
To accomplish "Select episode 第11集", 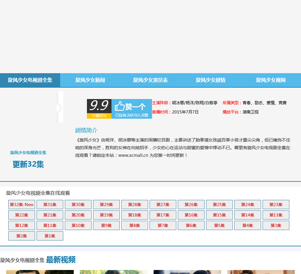I will click(x=50, y=225).
